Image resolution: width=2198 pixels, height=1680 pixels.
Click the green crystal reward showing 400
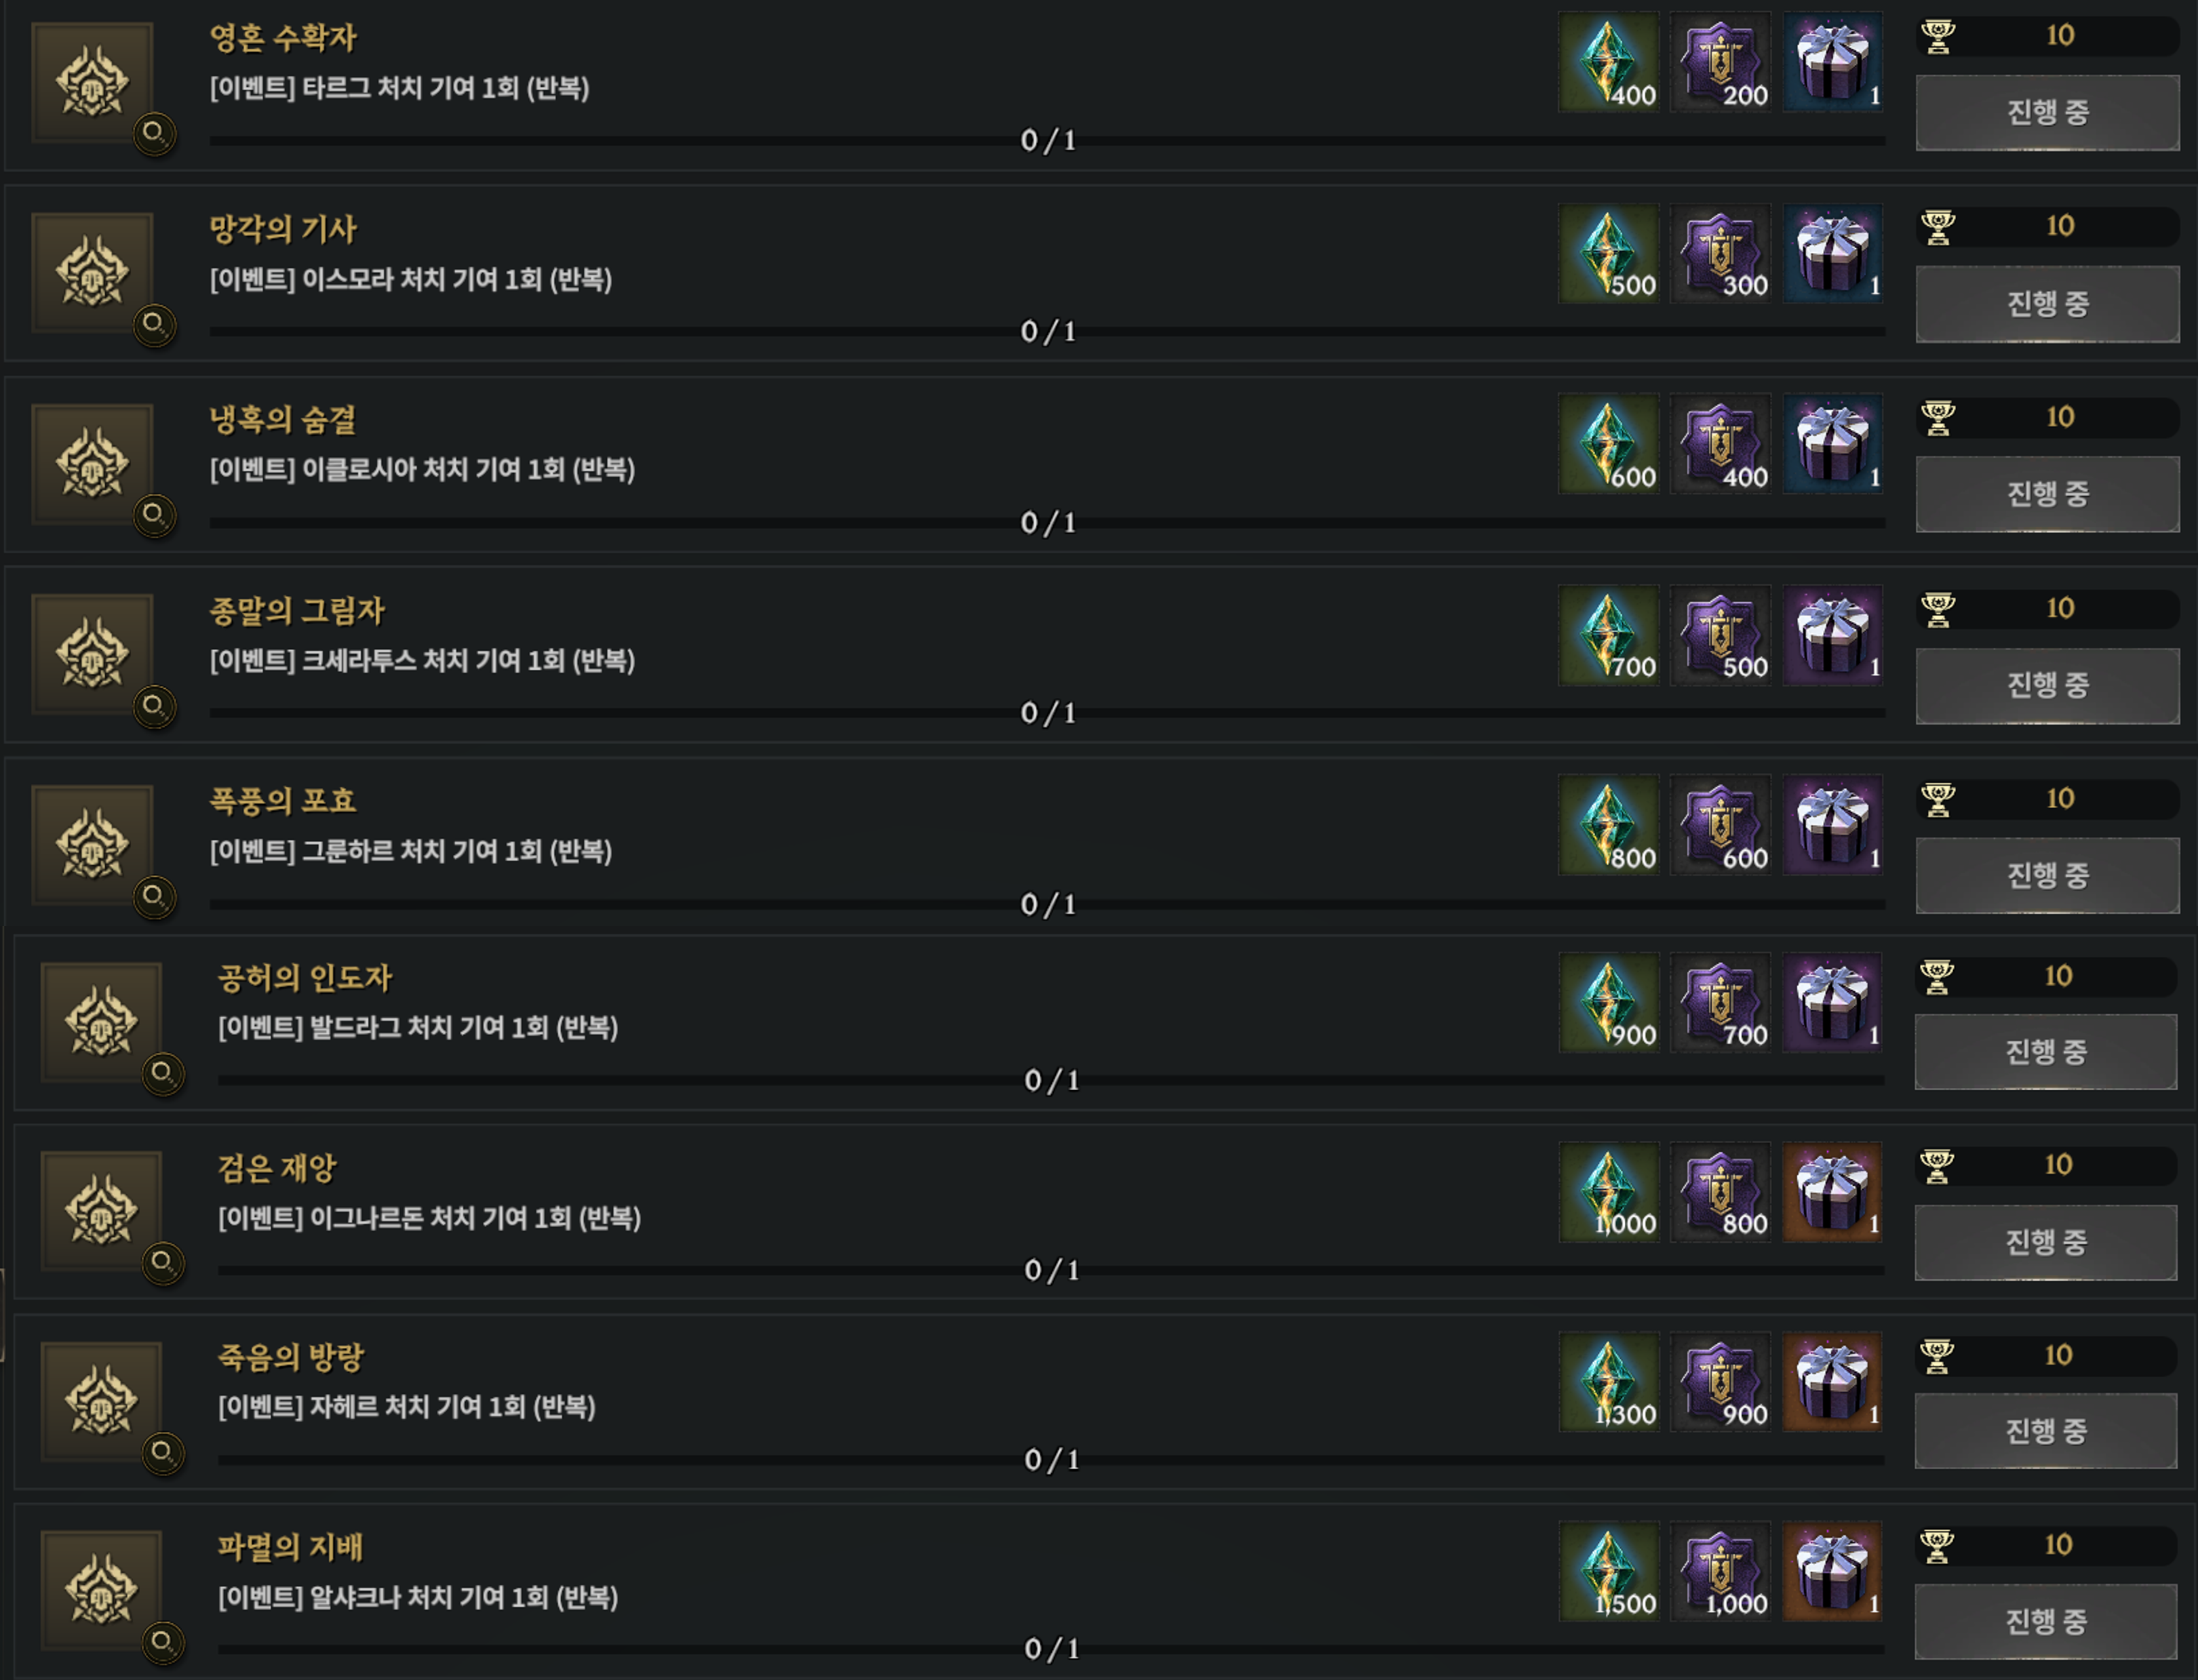1608,62
